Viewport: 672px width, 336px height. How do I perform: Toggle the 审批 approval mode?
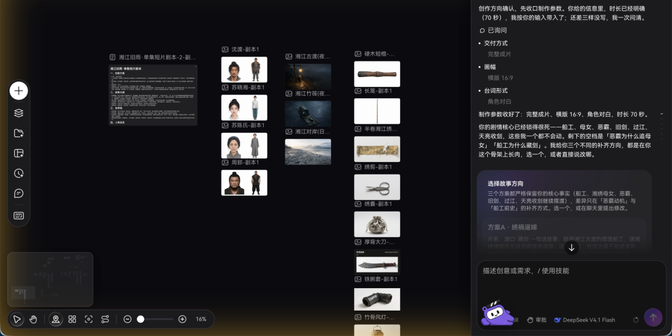[536, 320]
